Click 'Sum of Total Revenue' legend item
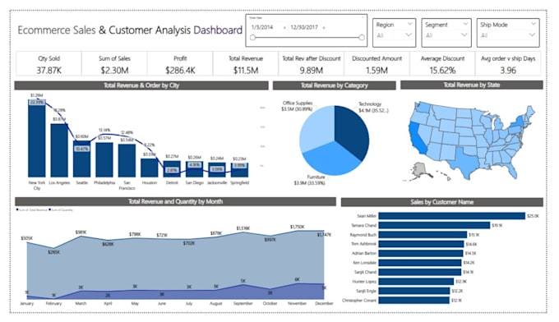Viewport: 559px width, 322px height. click(x=32, y=209)
